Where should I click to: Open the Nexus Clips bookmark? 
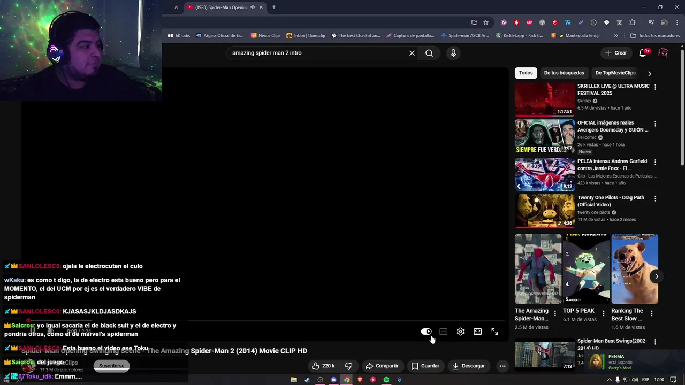[265, 36]
